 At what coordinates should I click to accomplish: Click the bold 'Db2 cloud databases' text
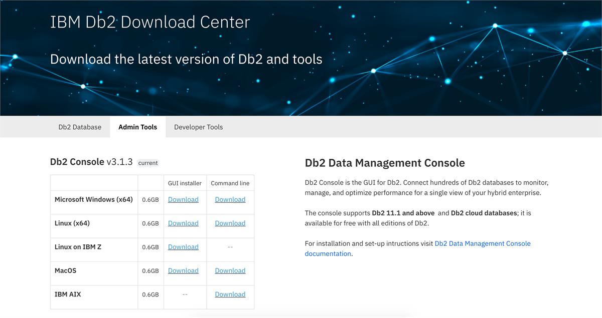pyautogui.click(x=484, y=213)
